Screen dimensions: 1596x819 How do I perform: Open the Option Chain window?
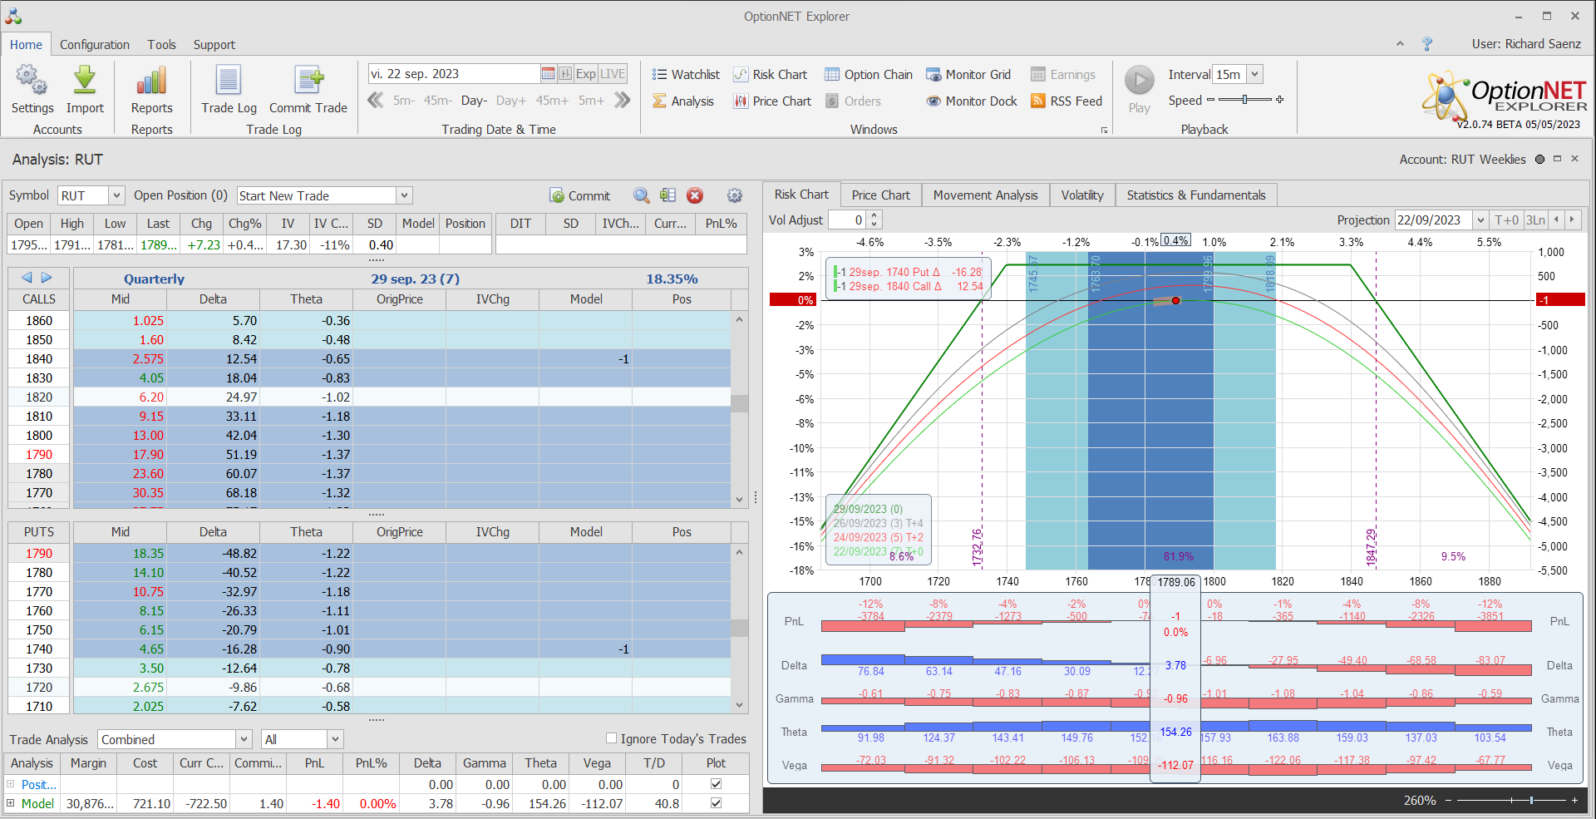[x=869, y=75]
